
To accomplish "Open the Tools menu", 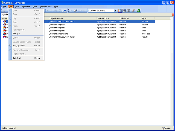I will (35, 7).
